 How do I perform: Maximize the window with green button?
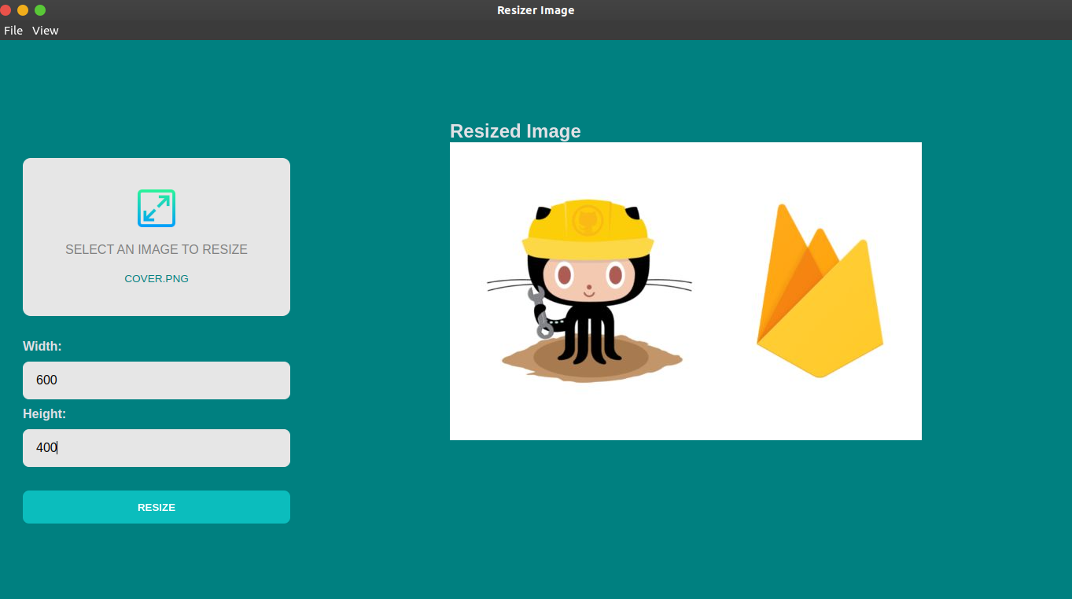pyautogui.click(x=40, y=10)
